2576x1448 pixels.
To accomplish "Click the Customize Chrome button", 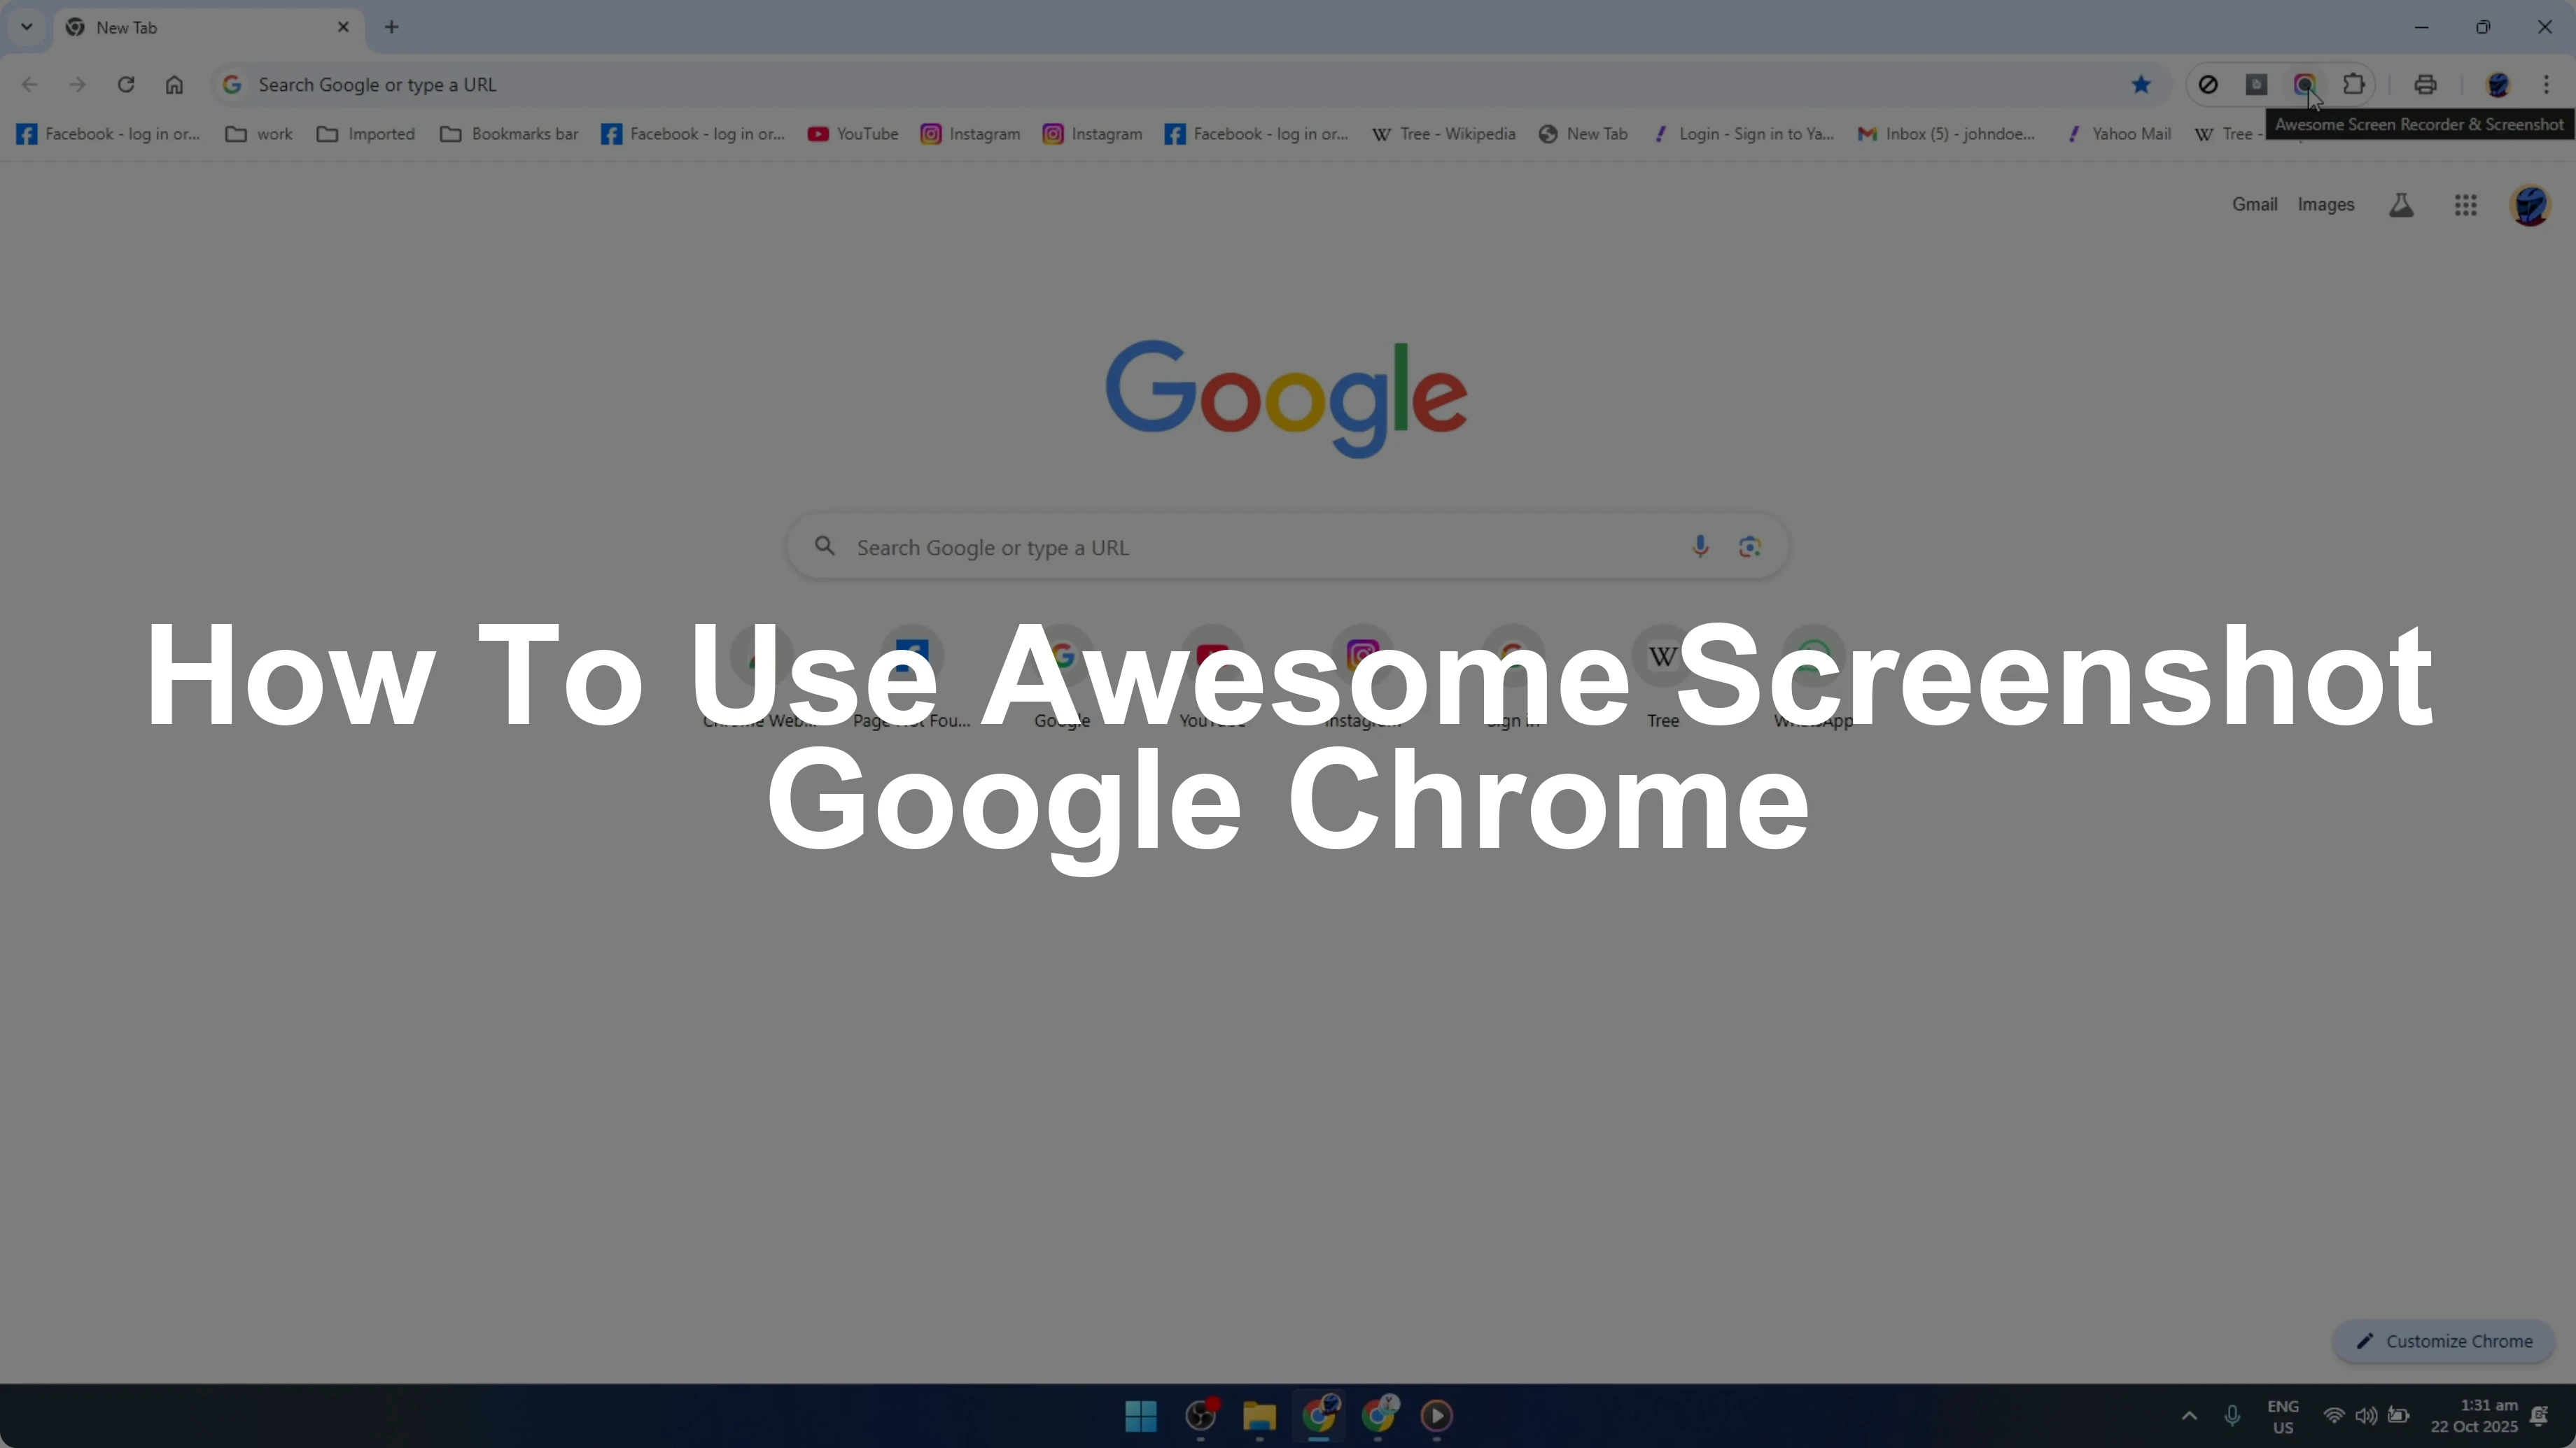I will tap(2444, 1341).
